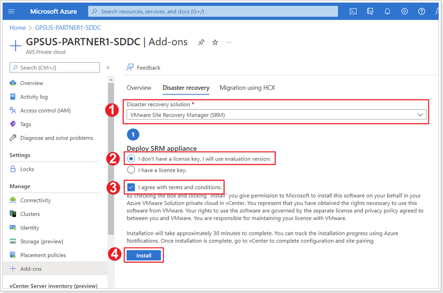
Task: Click the Identity icon
Action: 13,227
